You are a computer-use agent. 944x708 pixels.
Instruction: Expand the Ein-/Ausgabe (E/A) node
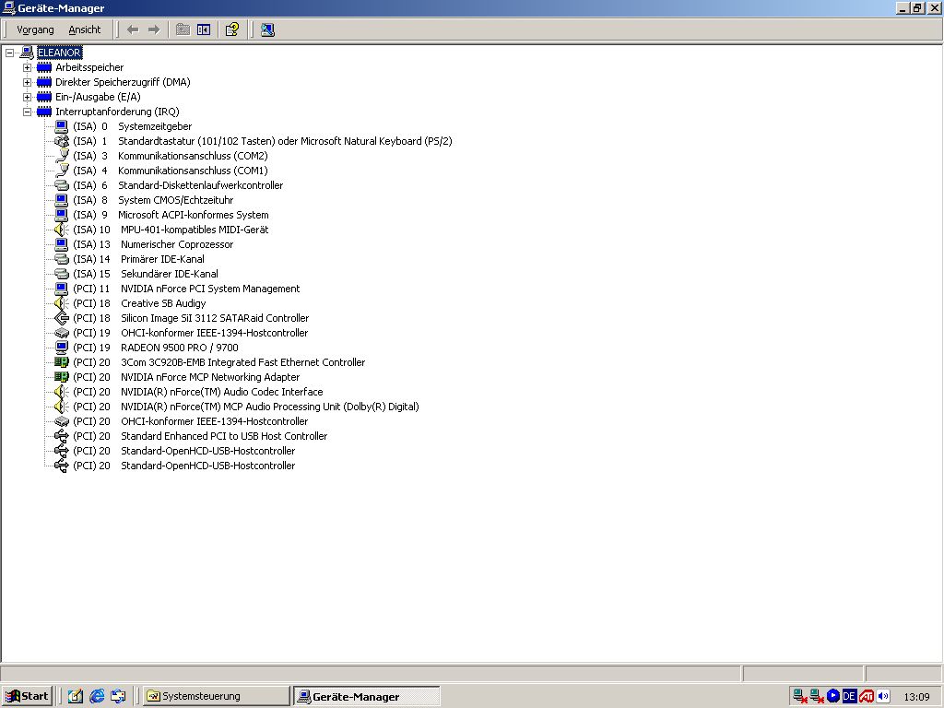point(28,97)
